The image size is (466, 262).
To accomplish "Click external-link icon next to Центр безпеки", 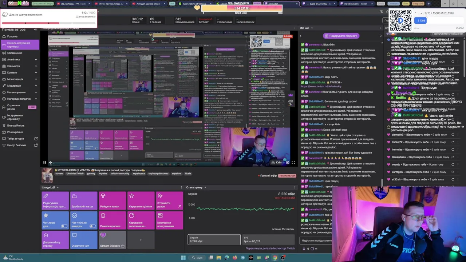I will [36, 145].
